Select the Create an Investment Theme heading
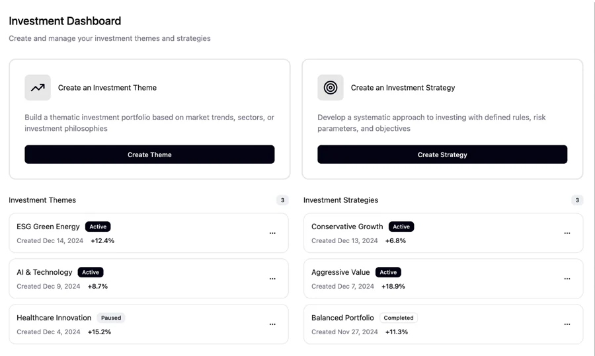 click(x=107, y=88)
